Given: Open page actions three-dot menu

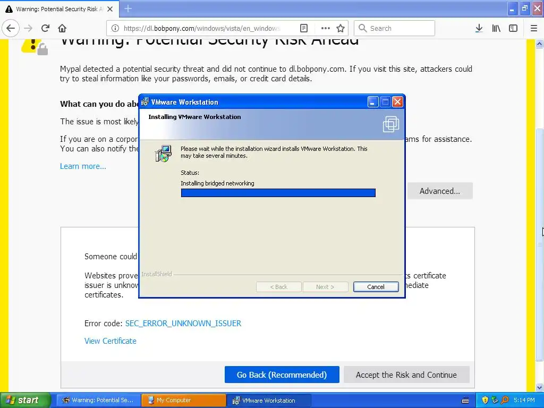Looking at the screenshot, I should (x=326, y=28).
